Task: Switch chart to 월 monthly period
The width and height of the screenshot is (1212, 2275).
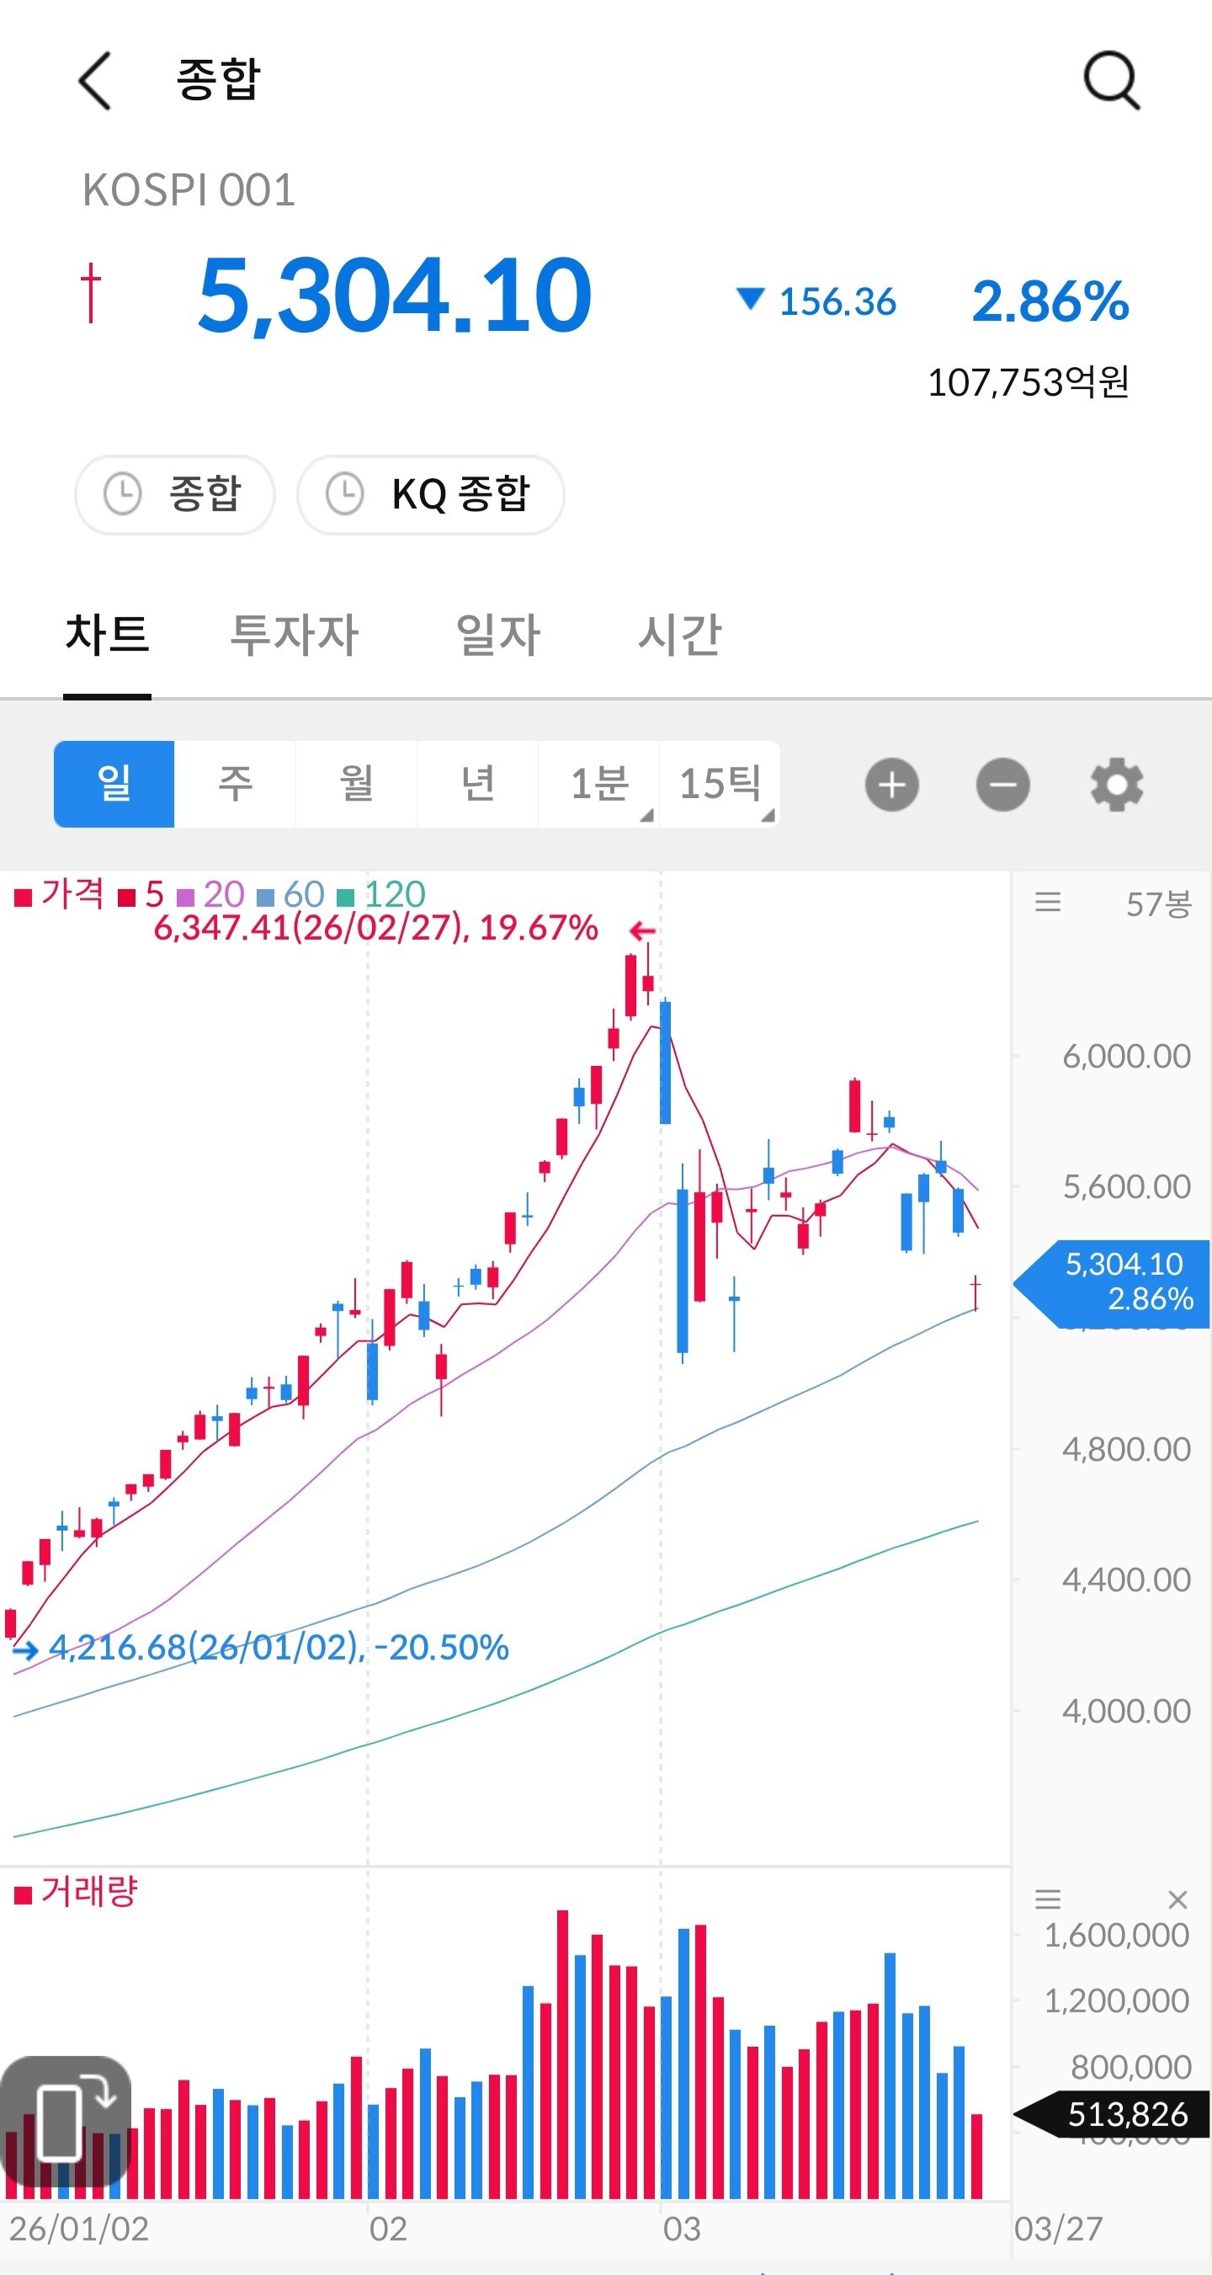Action: pos(356,784)
